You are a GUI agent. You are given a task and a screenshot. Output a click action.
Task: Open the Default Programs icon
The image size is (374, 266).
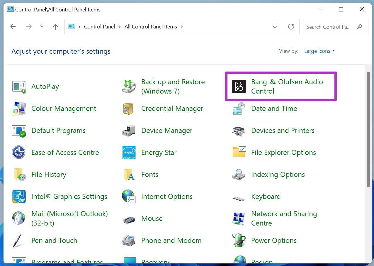pos(19,131)
